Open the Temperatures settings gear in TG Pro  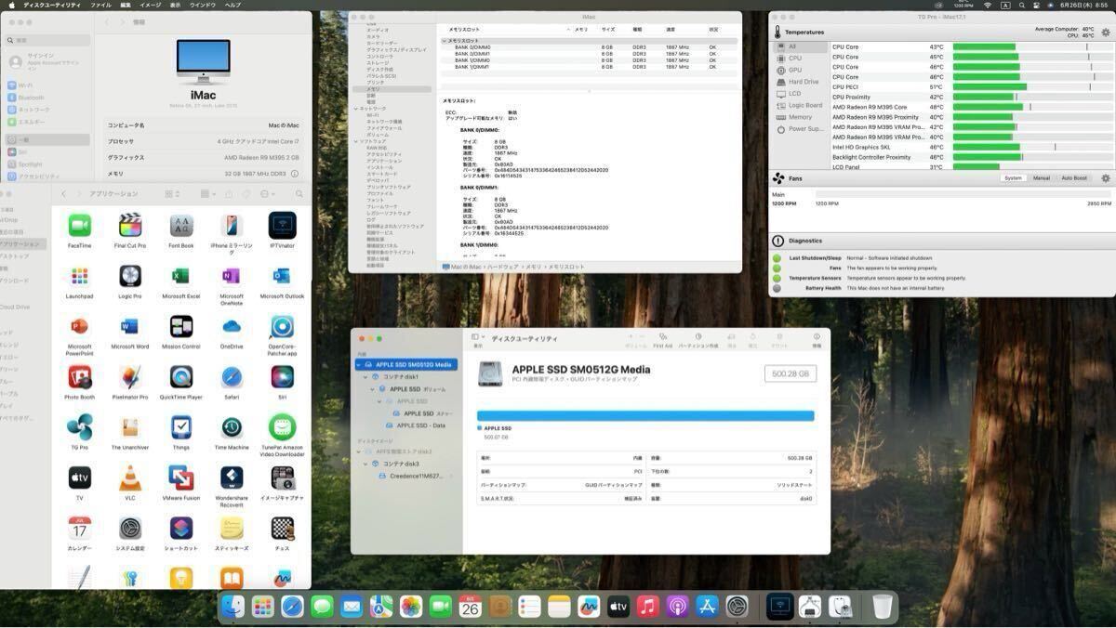[1106, 32]
